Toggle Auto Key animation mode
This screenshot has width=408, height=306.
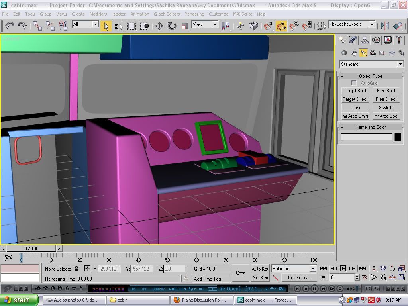click(x=260, y=269)
